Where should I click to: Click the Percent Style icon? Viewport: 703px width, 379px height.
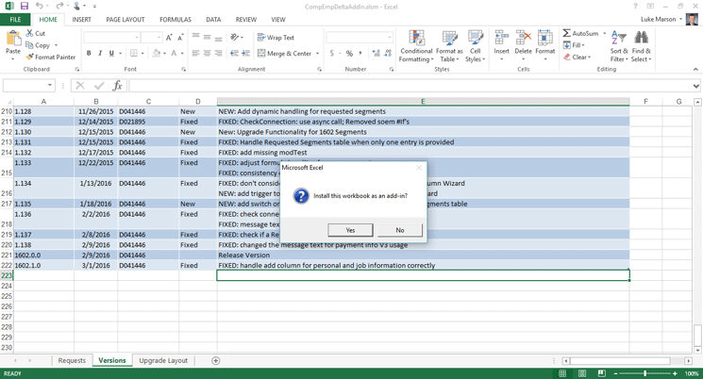click(349, 53)
